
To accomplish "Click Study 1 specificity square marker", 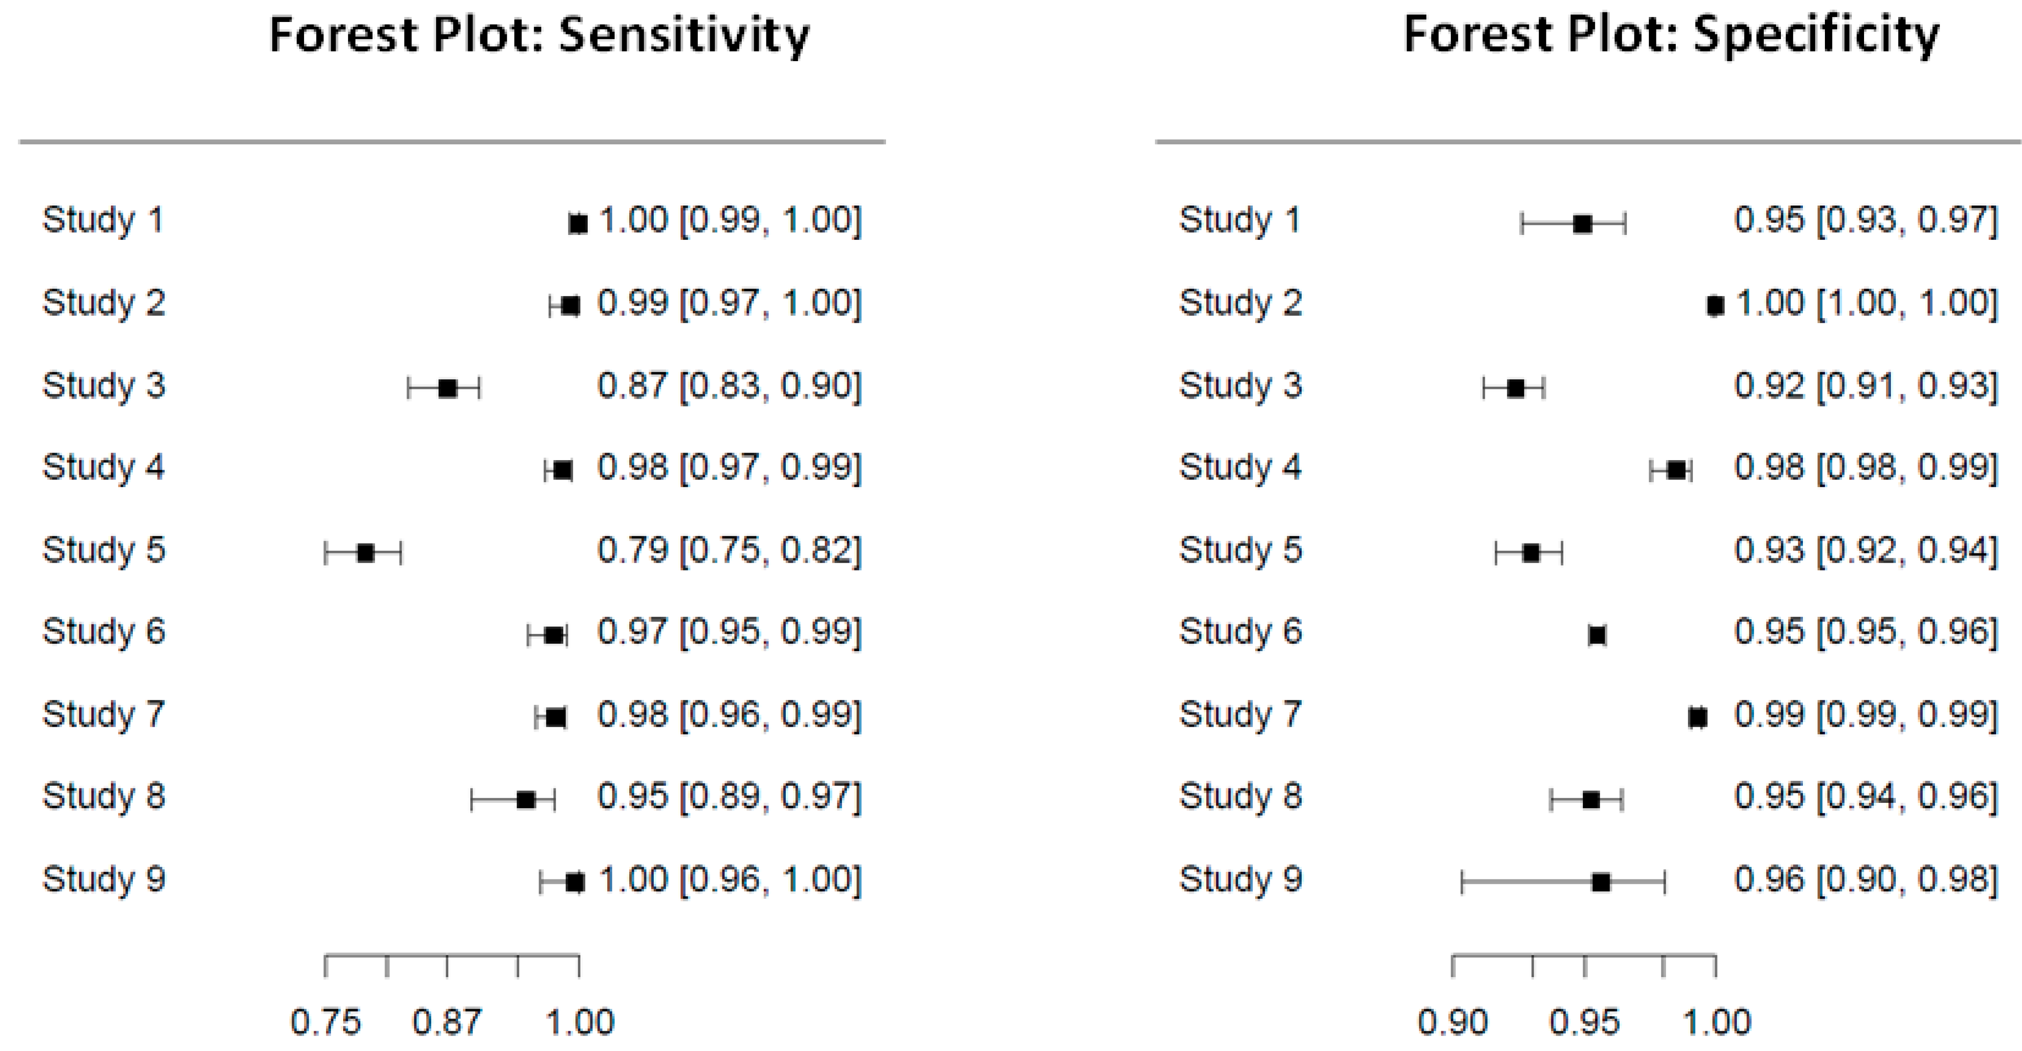I will point(1582,223).
